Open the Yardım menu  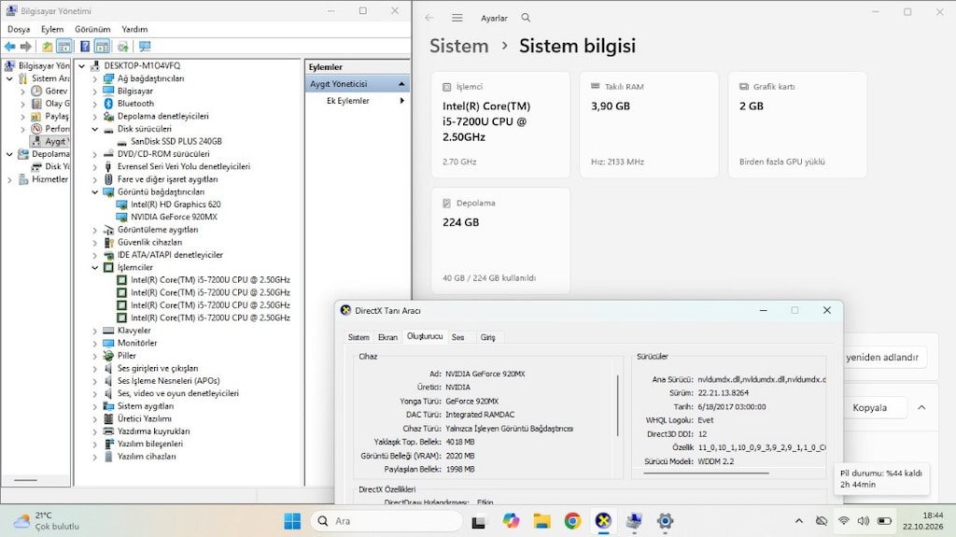[134, 29]
